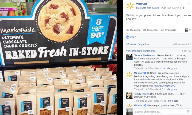The image size is (192, 115).
Task: Open the emoji picker in the comment box
Action: click(188, 111)
